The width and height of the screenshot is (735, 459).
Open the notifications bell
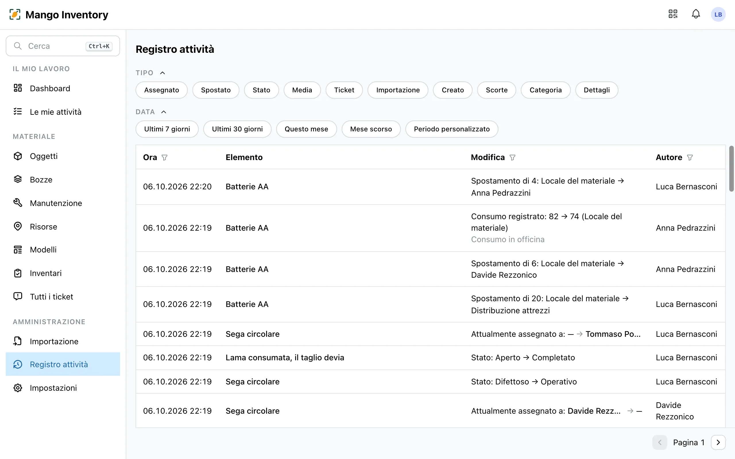pyautogui.click(x=696, y=14)
